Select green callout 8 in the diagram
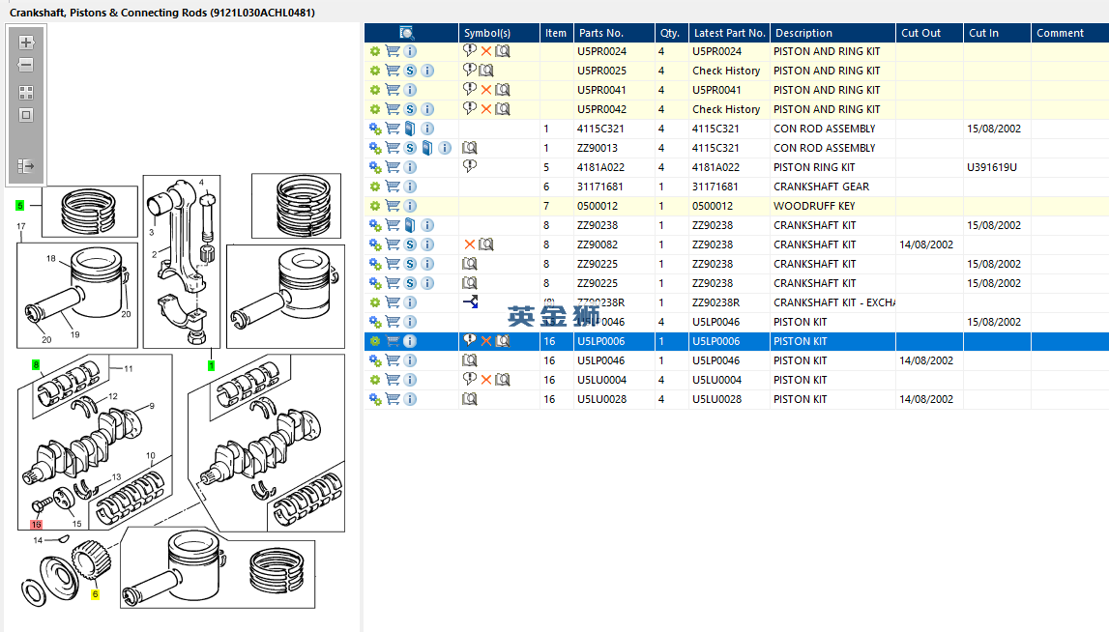 tap(37, 365)
